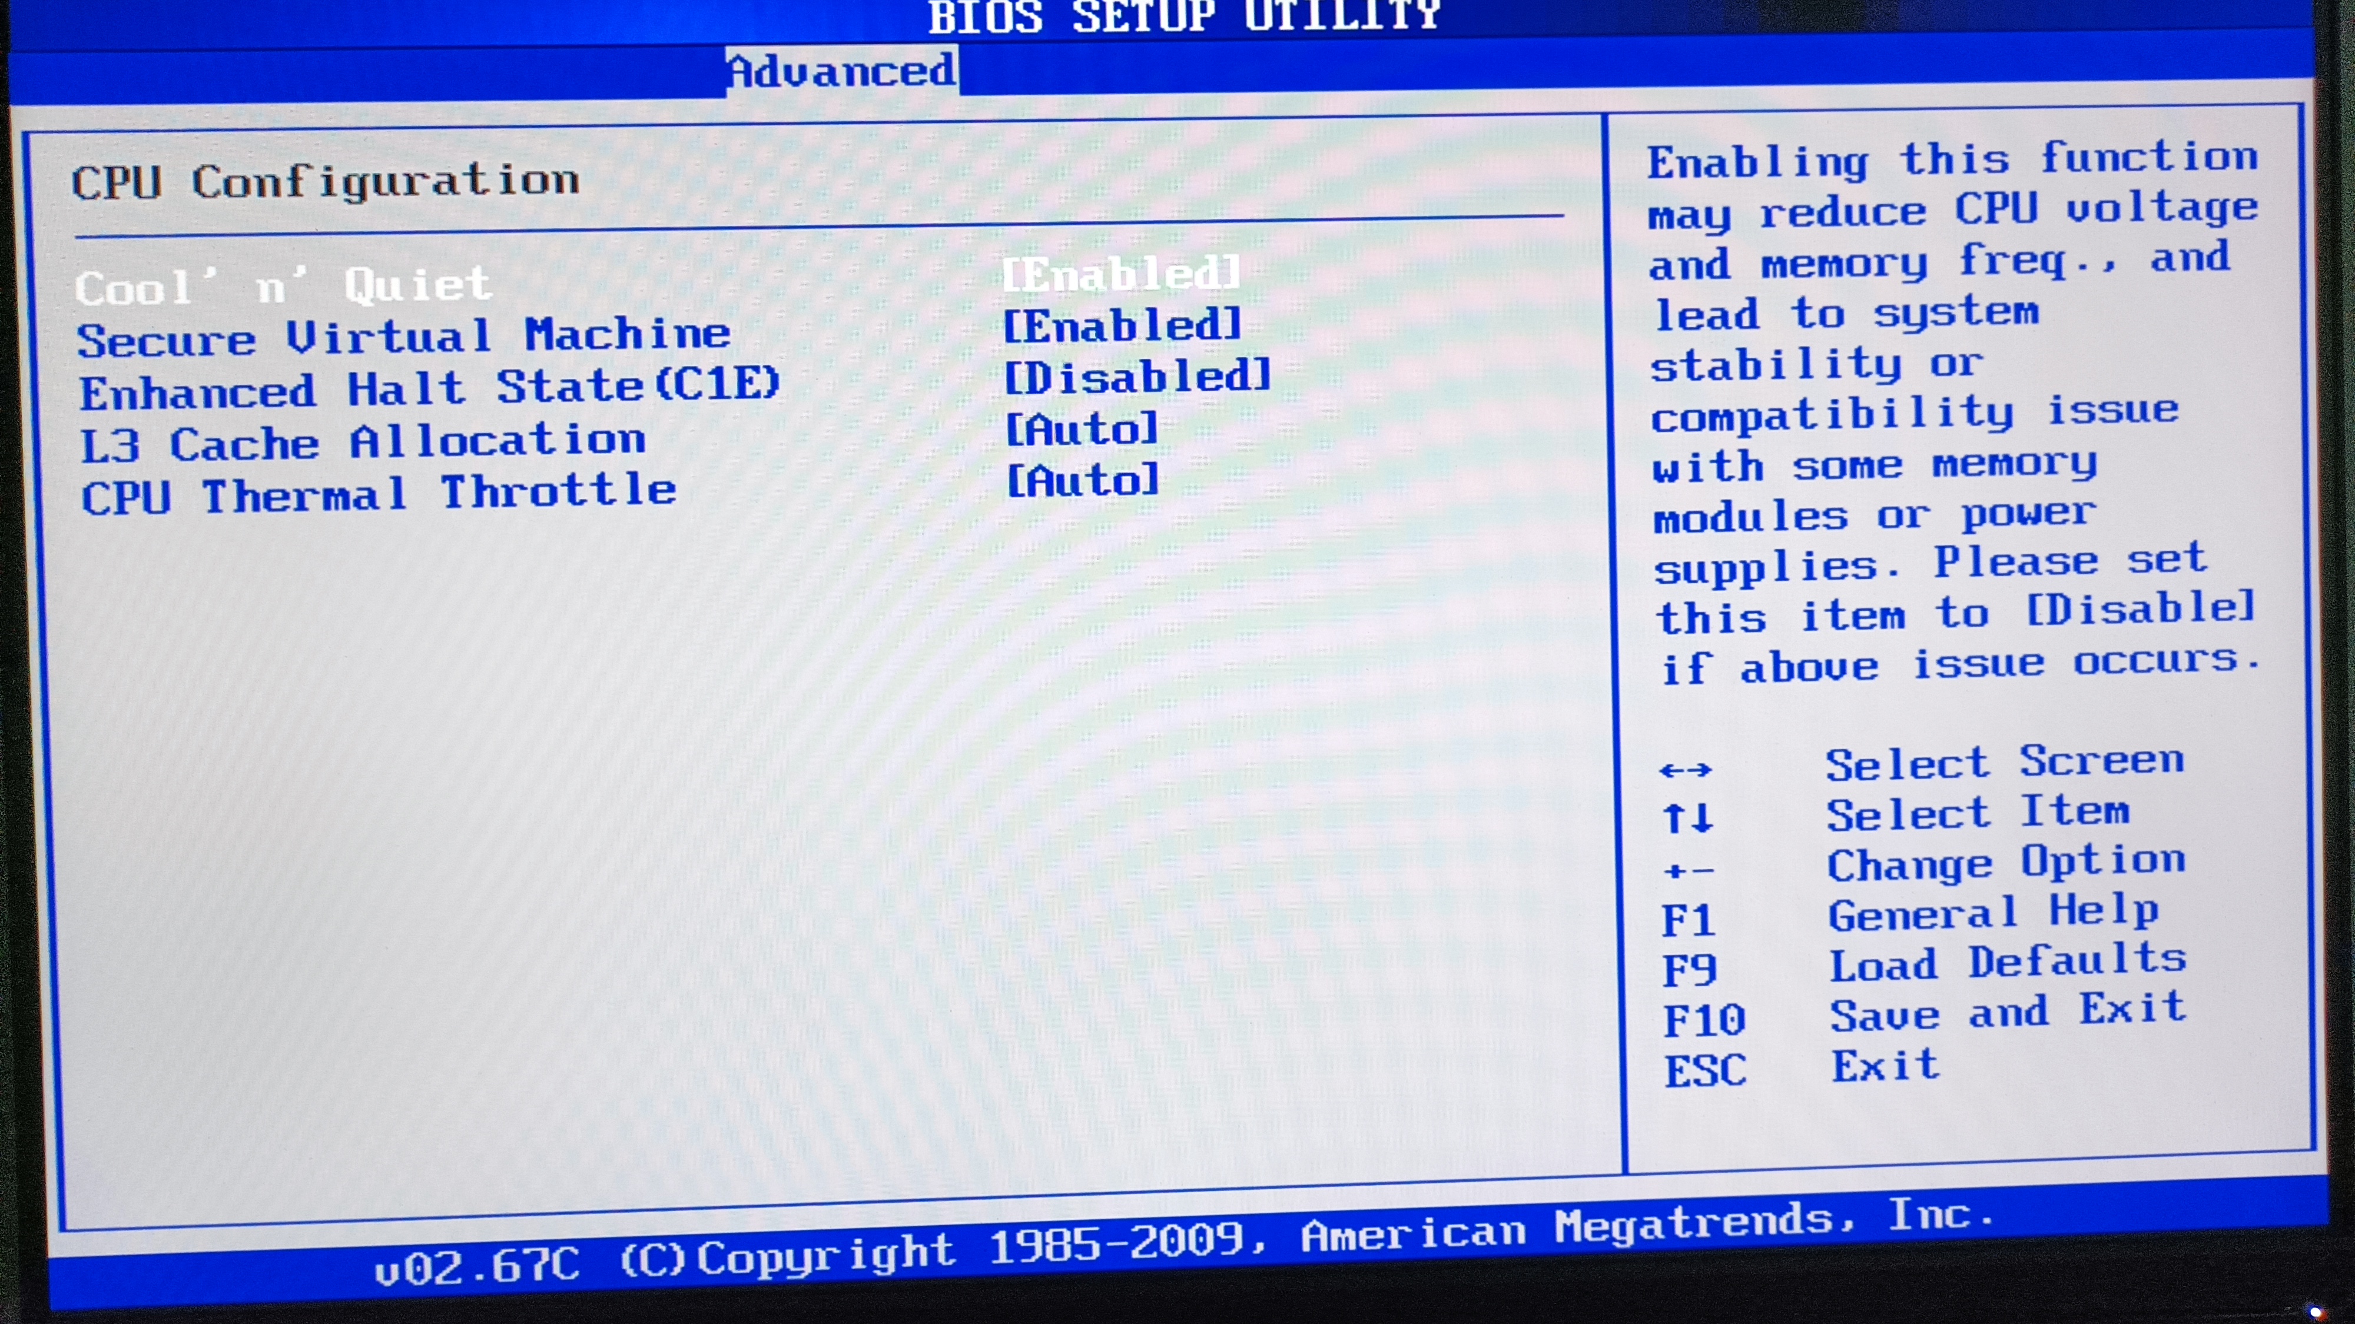Click the F1 key label
Screen dimensions: 2355x1324
tap(1687, 920)
